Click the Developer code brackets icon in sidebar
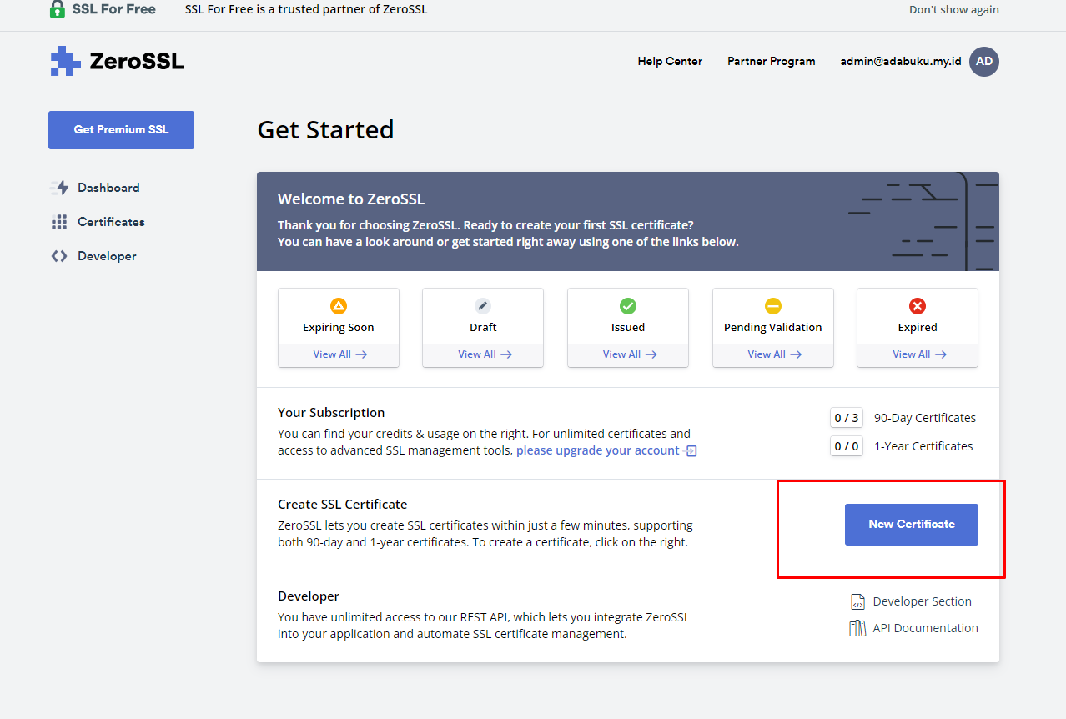 59,256
